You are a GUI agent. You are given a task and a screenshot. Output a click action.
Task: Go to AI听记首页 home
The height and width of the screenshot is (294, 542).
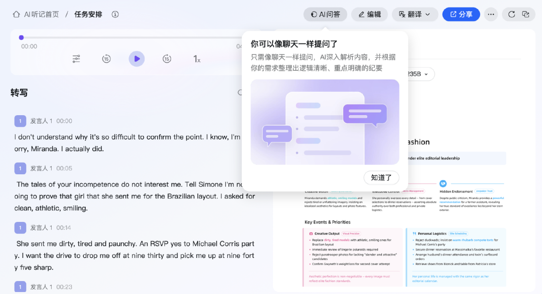[x=36, y=15]
